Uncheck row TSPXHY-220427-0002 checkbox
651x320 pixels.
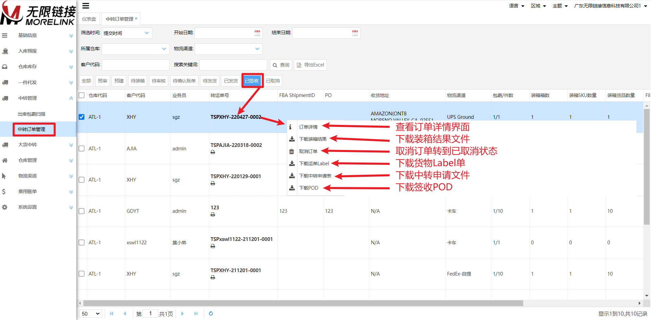[82, 117]
